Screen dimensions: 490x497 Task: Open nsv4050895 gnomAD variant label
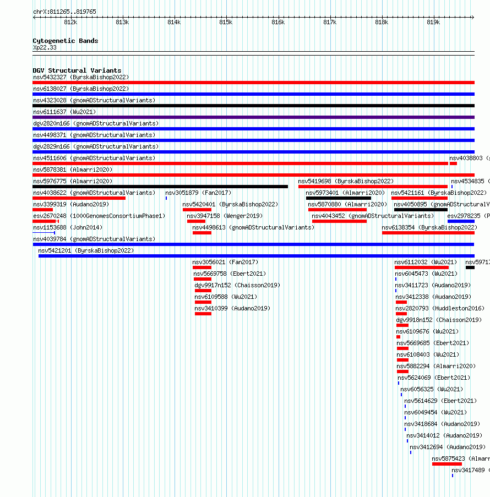coord(442,204)
